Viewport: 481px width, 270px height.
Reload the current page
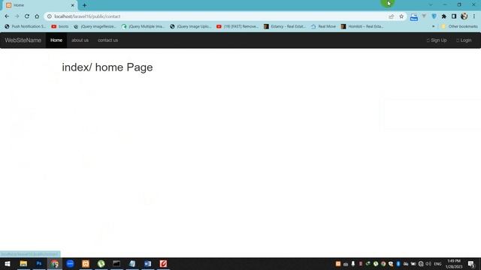(x=27, y=16)
